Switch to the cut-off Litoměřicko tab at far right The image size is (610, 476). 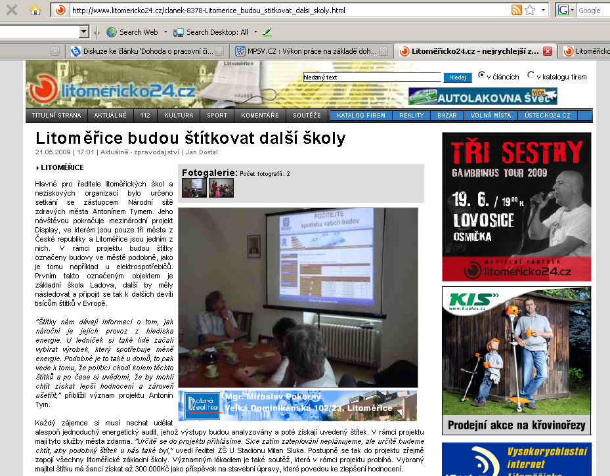coord(584,51)
